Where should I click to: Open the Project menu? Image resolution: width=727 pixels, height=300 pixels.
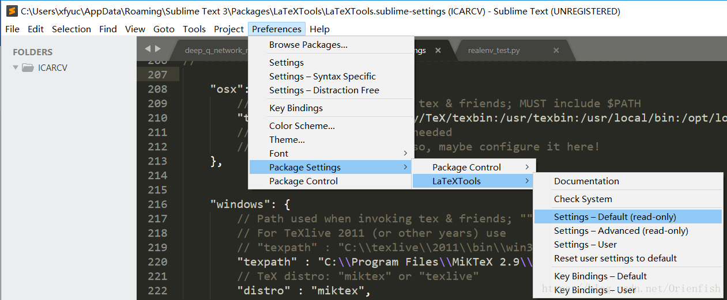(x=229, y=29)
